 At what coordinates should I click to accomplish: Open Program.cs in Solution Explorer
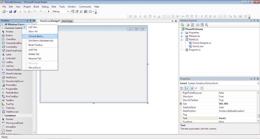tap(195, 50)
